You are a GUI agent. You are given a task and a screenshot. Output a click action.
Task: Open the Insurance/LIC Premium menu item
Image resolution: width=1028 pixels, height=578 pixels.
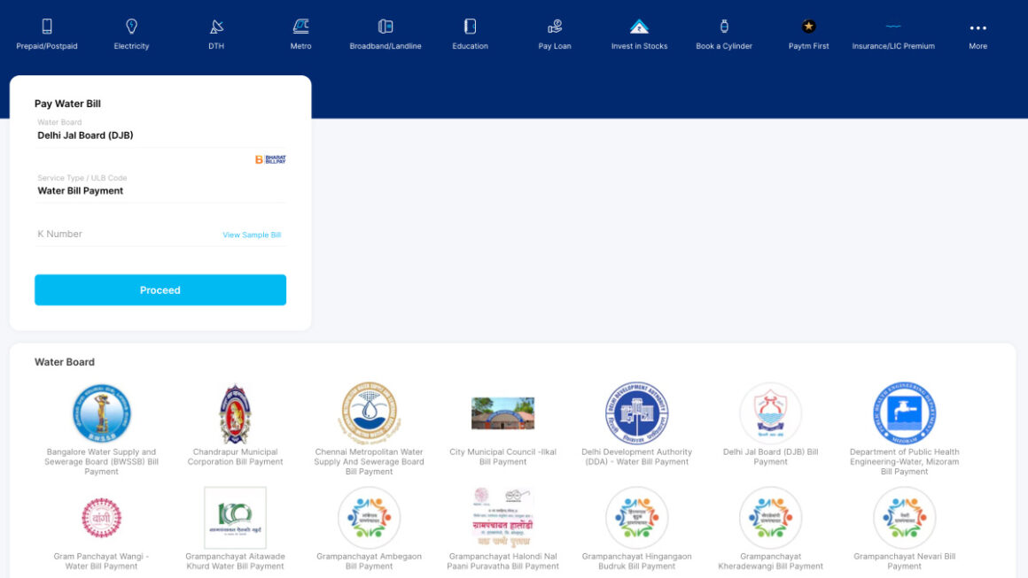893,27
